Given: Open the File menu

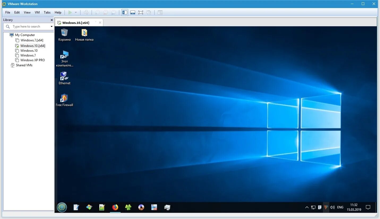Looking at the screenshot, I should coord(8,12).
